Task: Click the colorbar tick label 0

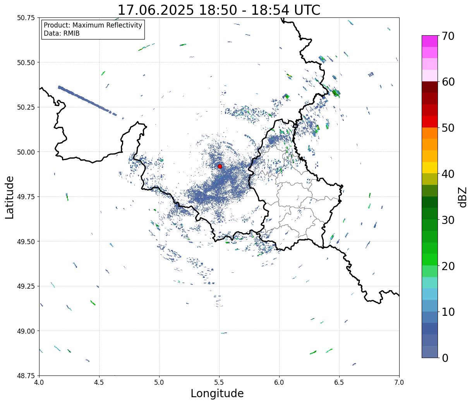Action: coord(445,358)
